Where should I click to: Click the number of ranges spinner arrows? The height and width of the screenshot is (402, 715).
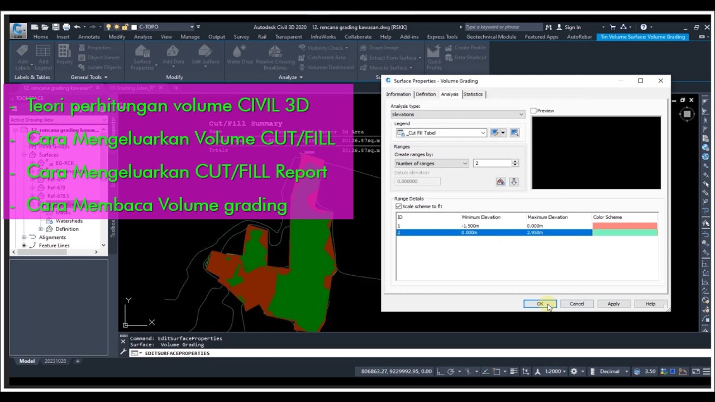[x=515, y=163]
